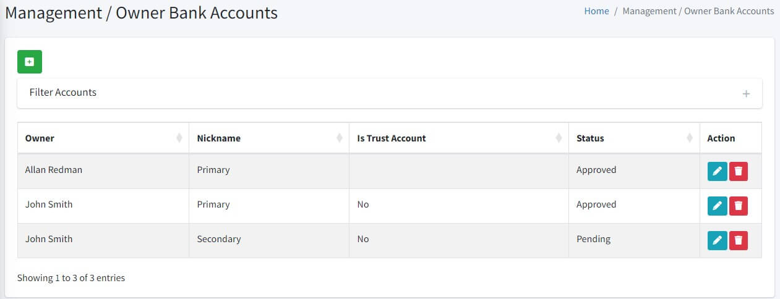Go to Home via breadcrumb link
780x299 pixels.
pos(596,11)
